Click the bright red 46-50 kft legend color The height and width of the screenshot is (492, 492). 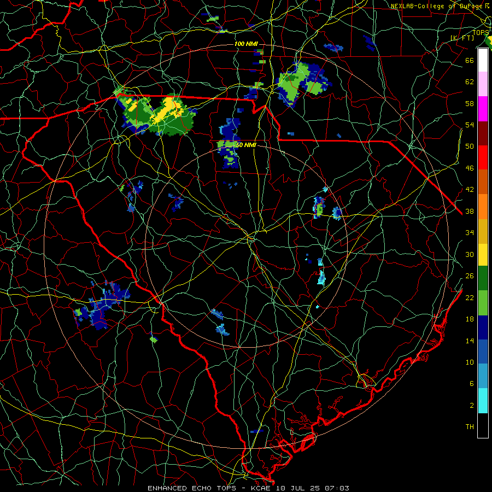[483, 157]
